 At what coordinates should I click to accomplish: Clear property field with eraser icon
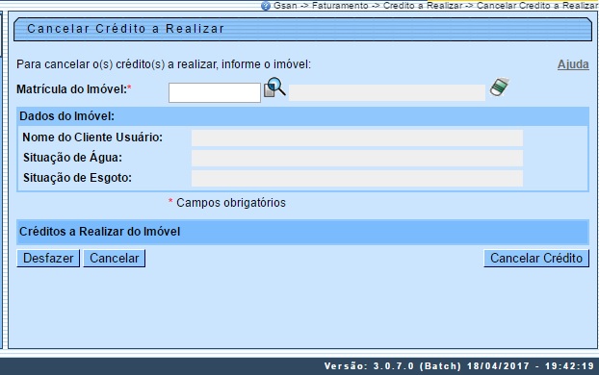(500, 87)
